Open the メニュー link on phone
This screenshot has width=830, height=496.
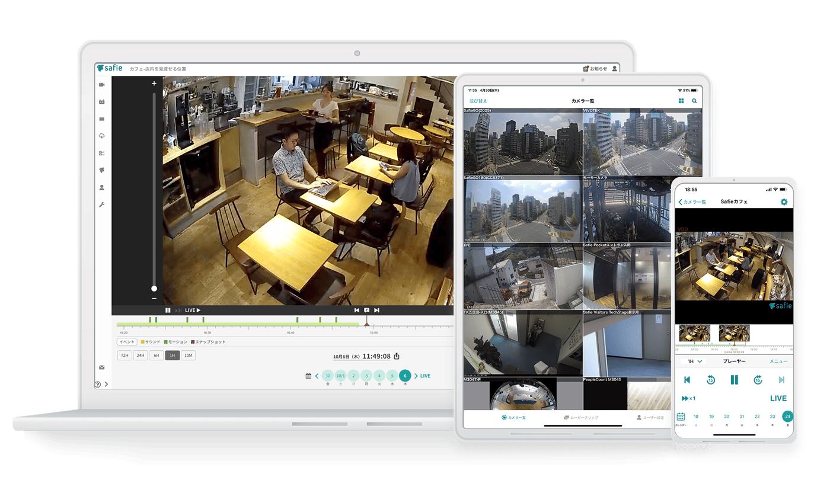(x=779, y=361)
